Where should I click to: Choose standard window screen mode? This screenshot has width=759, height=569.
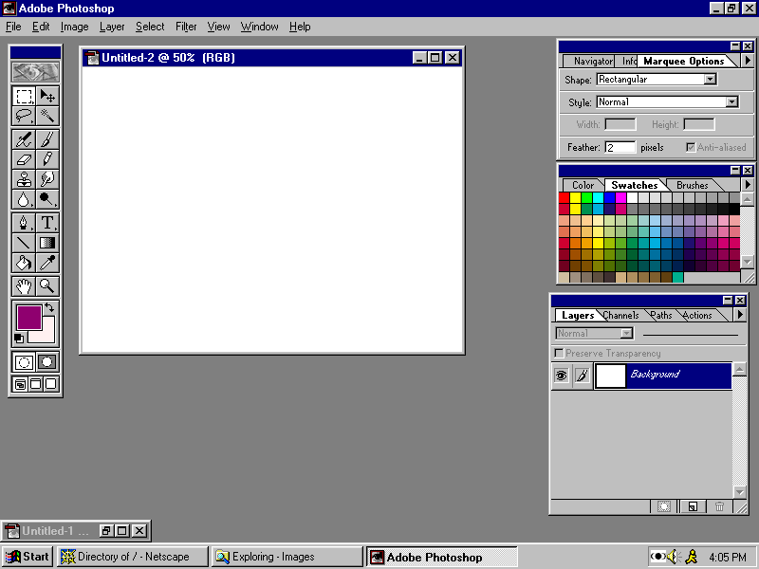pyautogui.click(x=20, y=384)
